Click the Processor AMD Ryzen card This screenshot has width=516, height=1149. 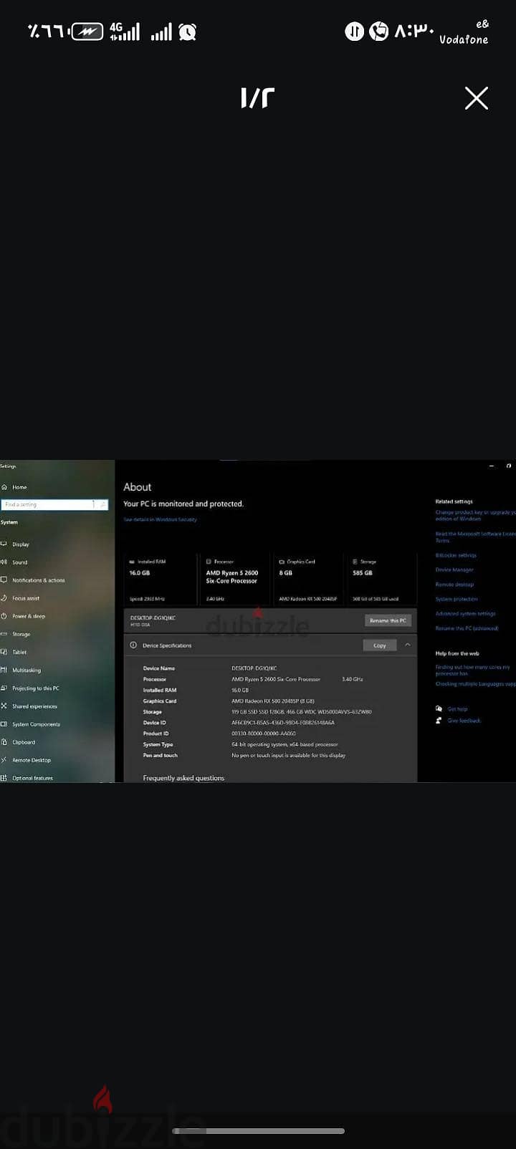point(235,580)
